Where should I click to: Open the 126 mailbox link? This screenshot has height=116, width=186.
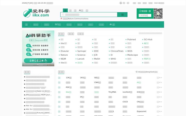click(69, 78)
